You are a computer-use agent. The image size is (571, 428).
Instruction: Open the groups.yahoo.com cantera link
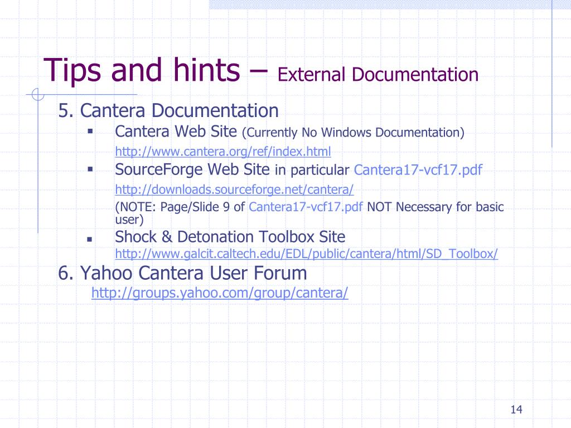point(220,293)
